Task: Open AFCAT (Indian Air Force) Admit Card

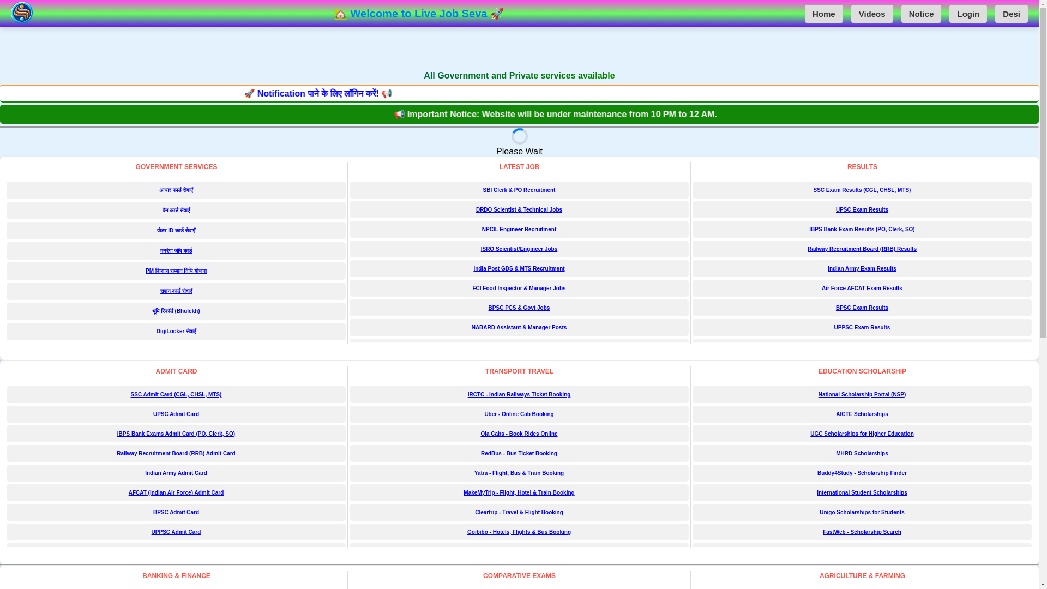Action: pos(176,493)
